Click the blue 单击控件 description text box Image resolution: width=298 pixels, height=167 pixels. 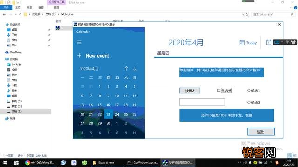click(222, 72)
